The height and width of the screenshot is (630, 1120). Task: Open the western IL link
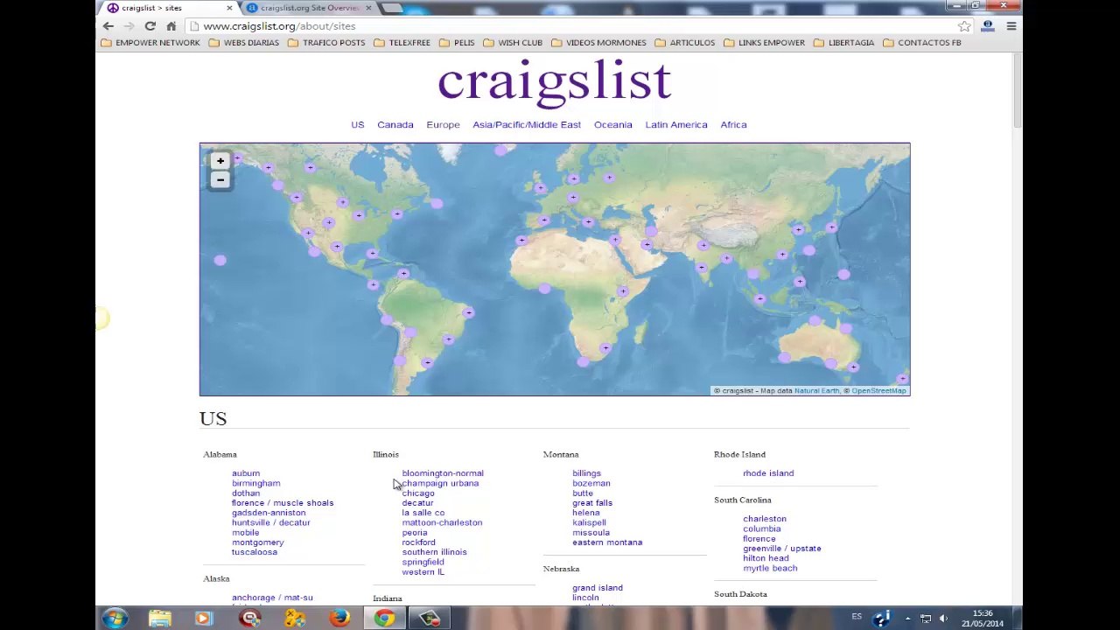tap(423, 572)
